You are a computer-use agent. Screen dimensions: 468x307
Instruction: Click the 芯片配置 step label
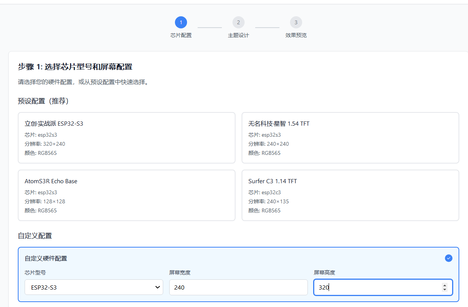click(x=181, y=35)
